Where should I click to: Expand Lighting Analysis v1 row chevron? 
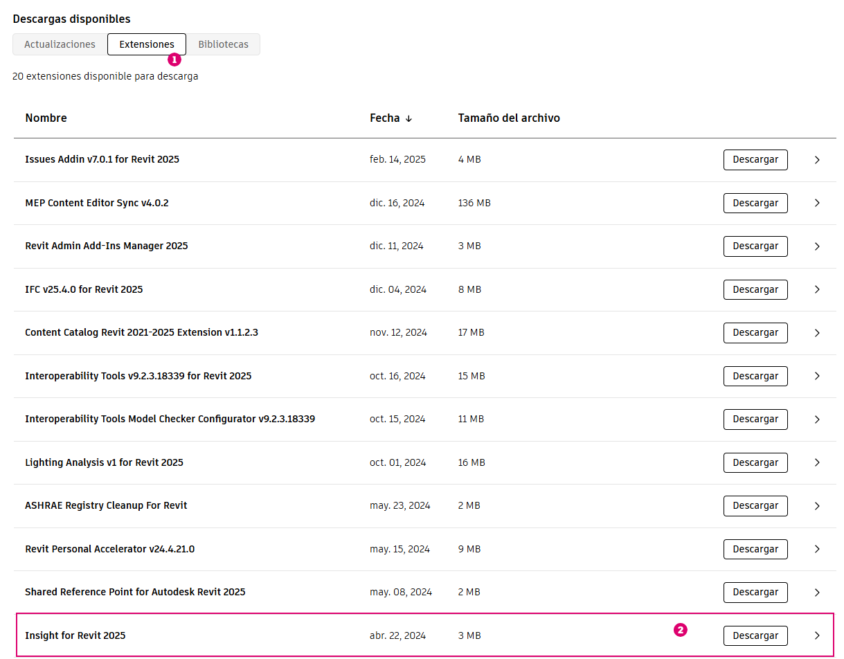[817, 462]
